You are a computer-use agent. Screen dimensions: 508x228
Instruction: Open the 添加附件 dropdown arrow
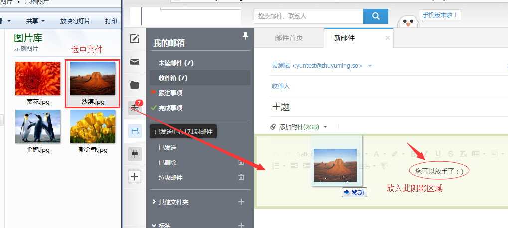coord(325,127)
